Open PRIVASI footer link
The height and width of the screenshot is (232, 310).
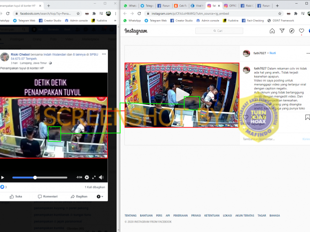pyautogui.click(x=196, y=216)
